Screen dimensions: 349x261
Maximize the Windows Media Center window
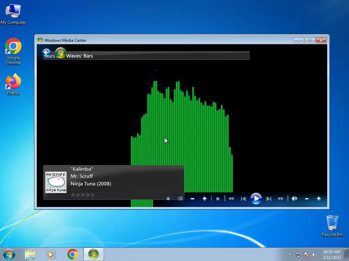[310, 40]
